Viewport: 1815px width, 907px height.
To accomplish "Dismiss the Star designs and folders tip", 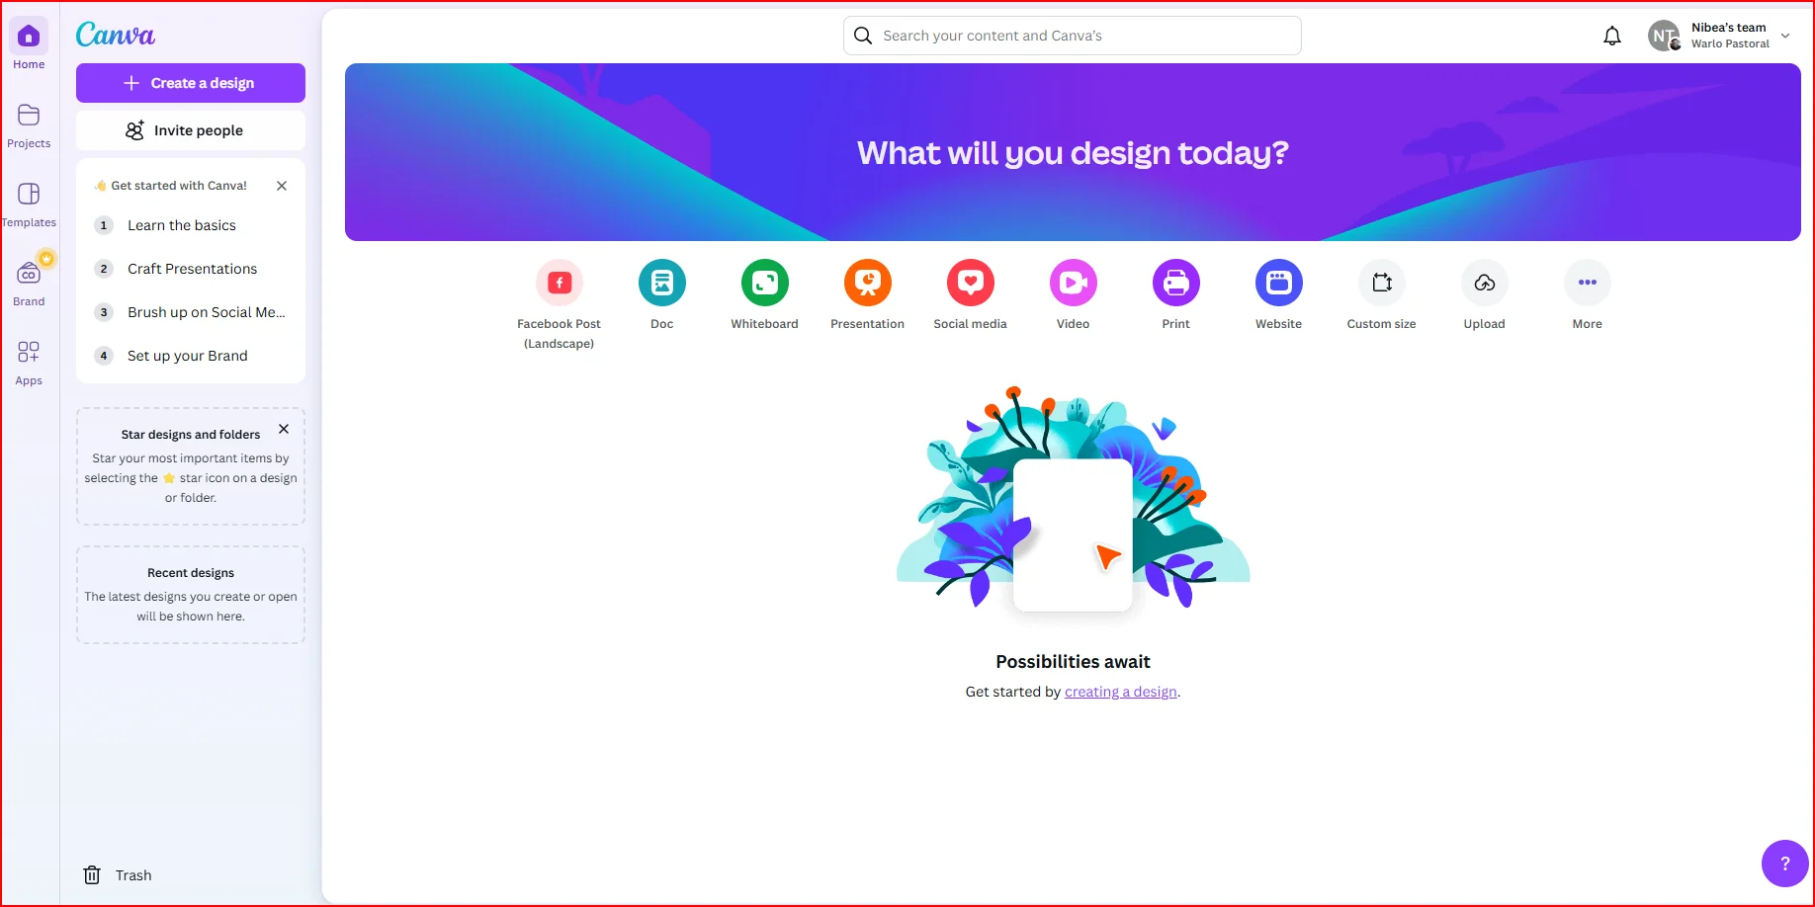I will click(284, 429).
